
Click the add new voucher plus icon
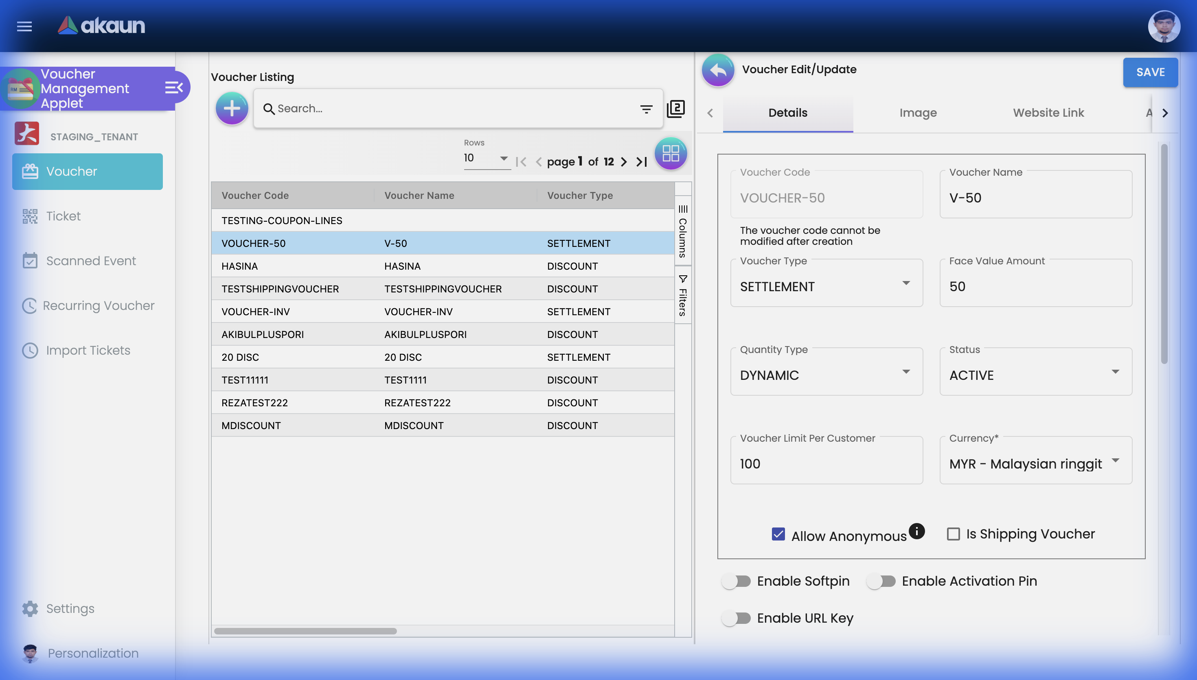[x=232, y=108]
